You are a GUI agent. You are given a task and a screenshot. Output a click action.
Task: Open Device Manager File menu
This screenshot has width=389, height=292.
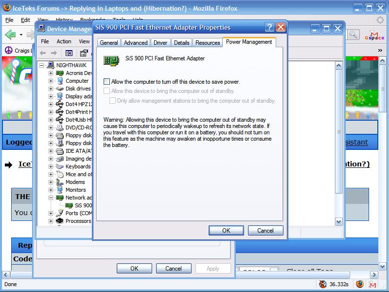45,41
